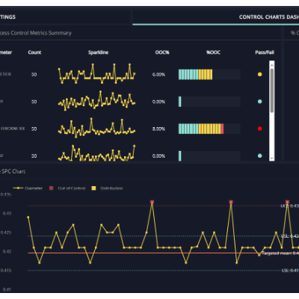Click the Process Control Metrics Summary heading
299x299 pixels.
click(35, 33)
